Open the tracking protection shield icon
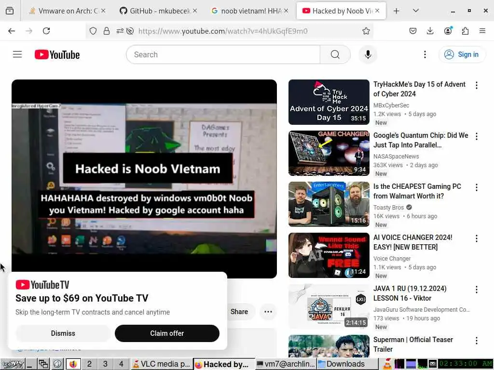 (x=93, y=31)
